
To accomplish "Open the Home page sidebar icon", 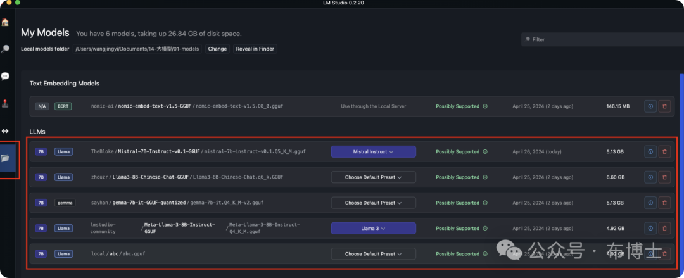I will 5,22.
